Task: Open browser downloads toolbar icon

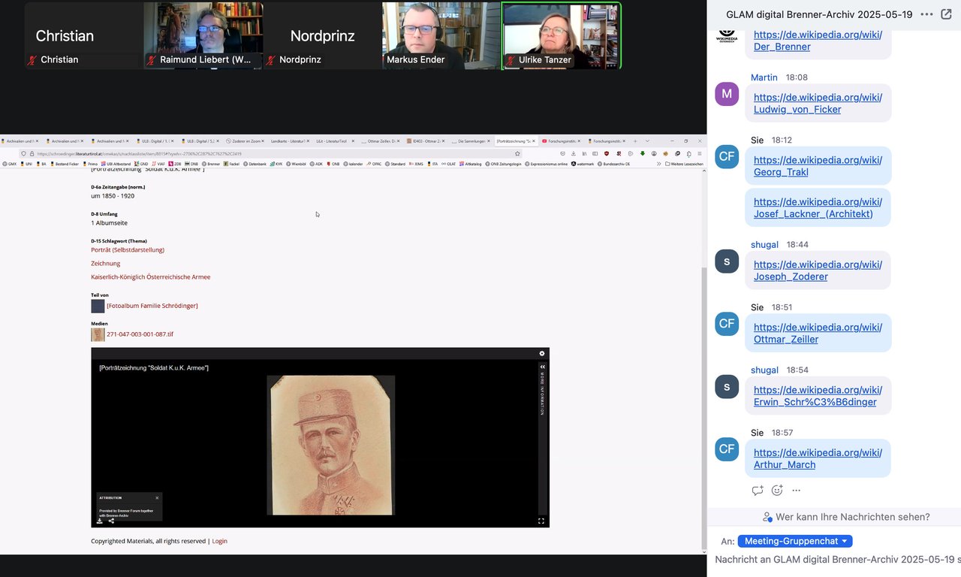Action: point(573,153)
